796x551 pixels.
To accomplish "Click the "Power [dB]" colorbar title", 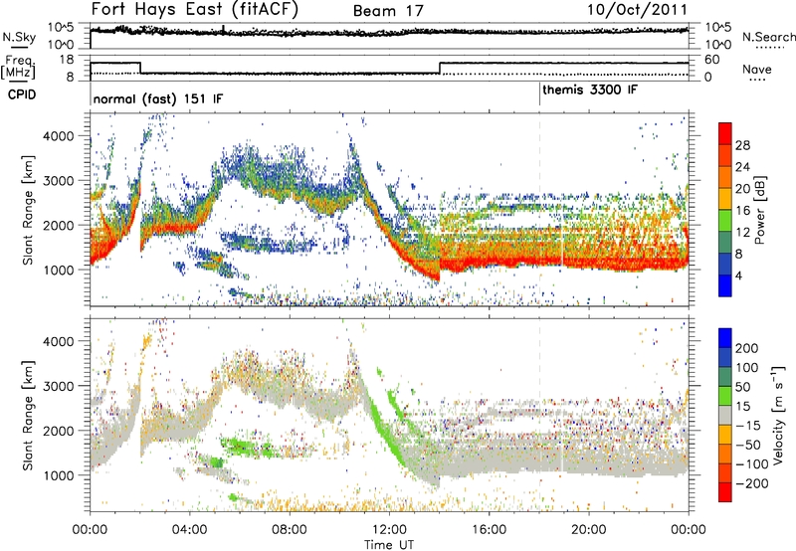I will pos(759,210).
